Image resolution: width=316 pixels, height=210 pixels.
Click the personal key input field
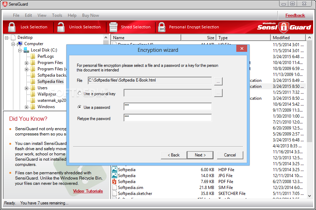coord(168,93)
